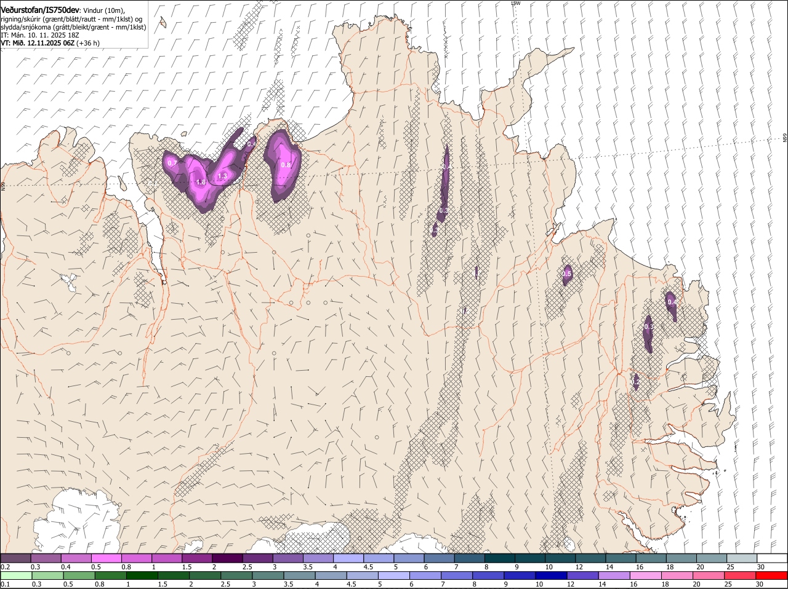788x589 pixels.
Task: Click the darkest purple swatch labeled 2, upper legend
Action: click(227, 558)
